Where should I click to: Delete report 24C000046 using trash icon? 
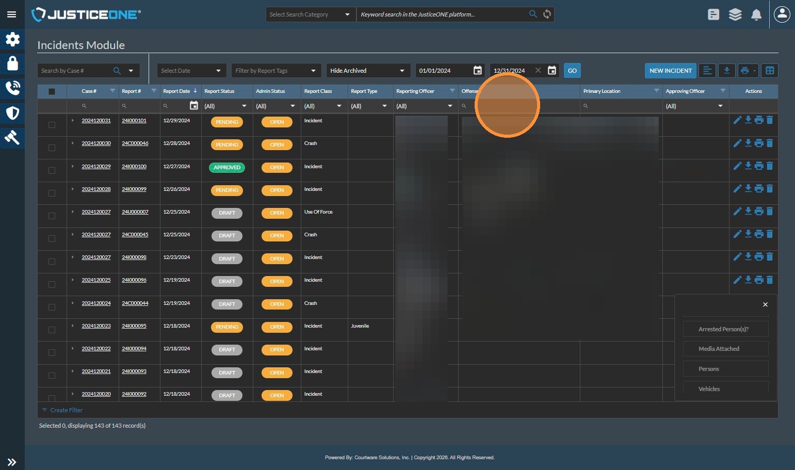click(x=769, y=143)
